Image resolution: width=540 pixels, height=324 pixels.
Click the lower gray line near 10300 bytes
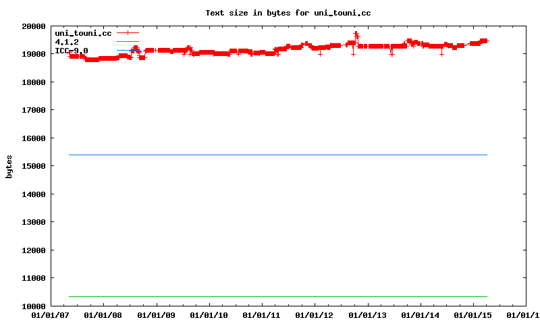click(270, 296)
